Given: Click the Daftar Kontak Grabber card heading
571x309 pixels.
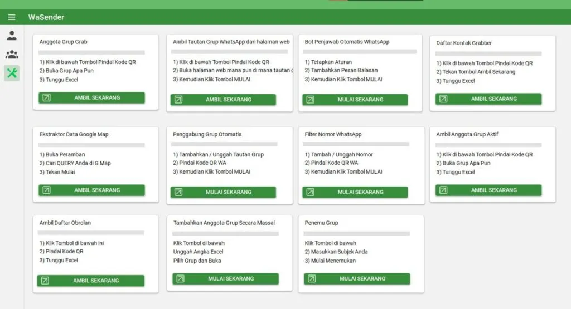Looking at the screenshot, I should pos(464,43).
